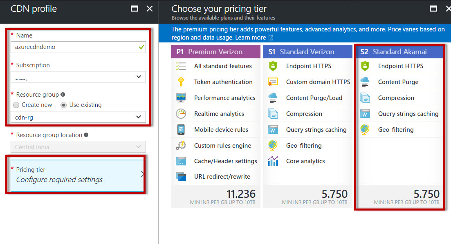Image resolution: width=451 pixels, height=244 pixels.
Task: Click the green checkmark in the Name field
Action: point(141,47)
